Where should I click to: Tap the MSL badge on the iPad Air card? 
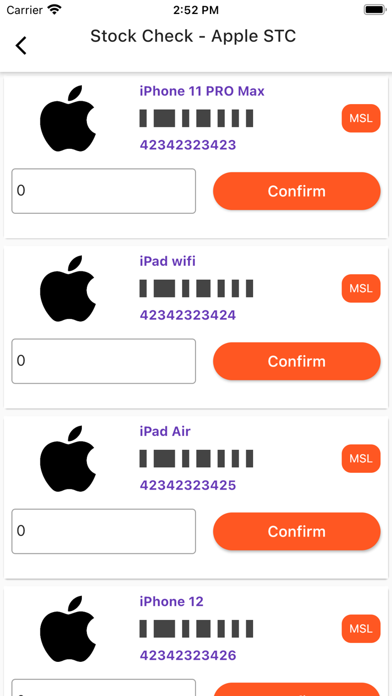361,459
